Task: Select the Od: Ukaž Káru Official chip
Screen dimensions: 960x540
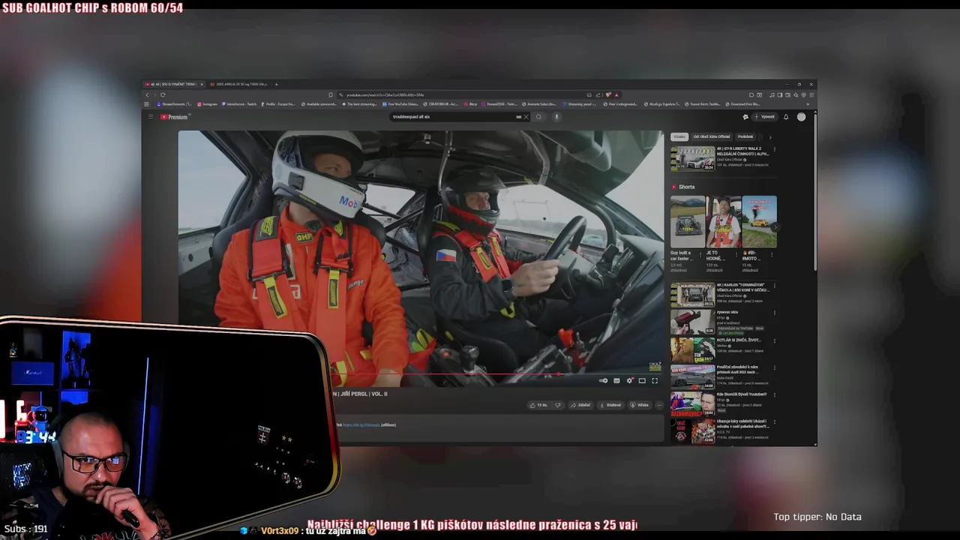Action: pos(712,137)
